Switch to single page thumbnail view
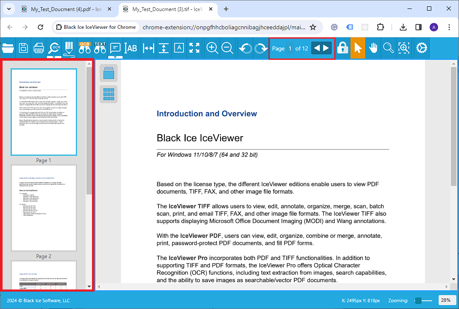 [x=109, y=73]
